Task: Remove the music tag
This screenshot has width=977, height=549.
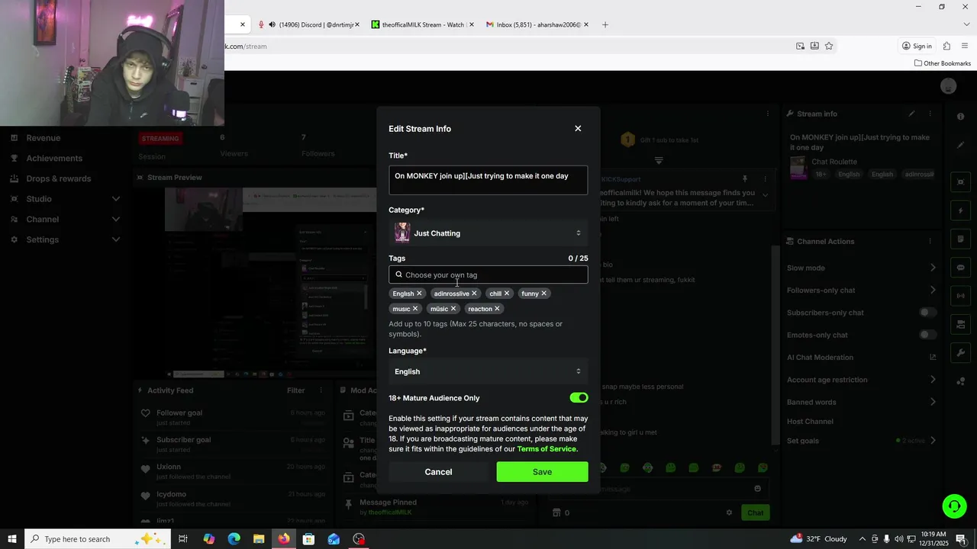Action: [x=415, y=309]
